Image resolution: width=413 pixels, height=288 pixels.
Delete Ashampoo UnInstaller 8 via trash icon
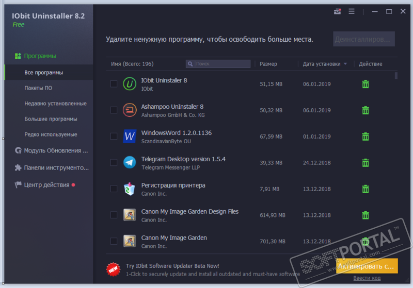366,110
